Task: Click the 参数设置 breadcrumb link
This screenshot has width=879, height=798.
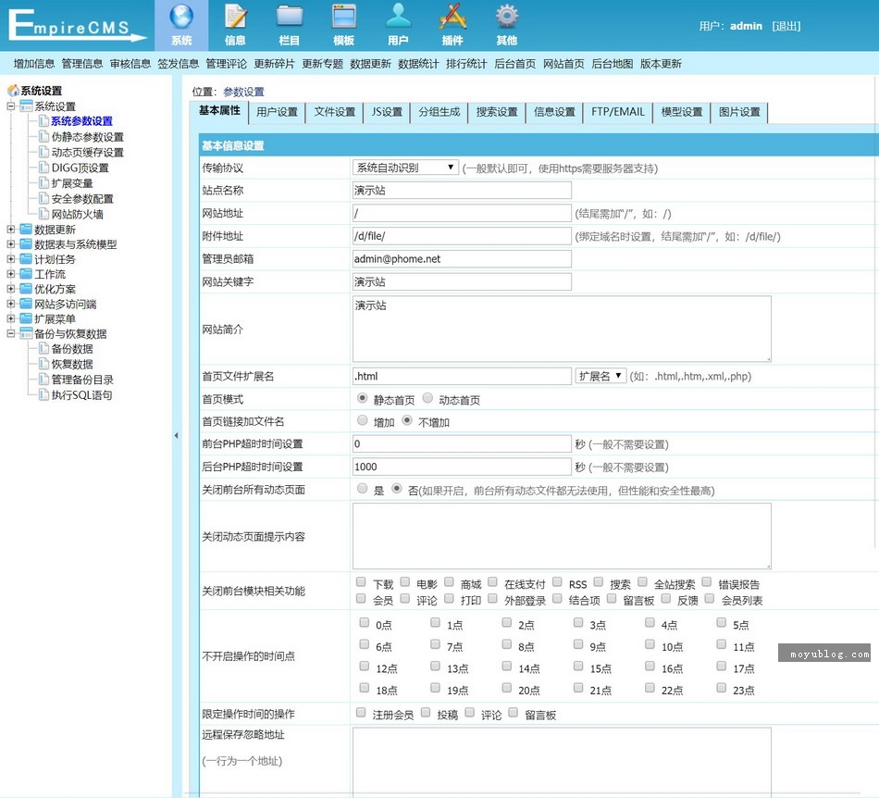Action: click(x=243, y=92)
